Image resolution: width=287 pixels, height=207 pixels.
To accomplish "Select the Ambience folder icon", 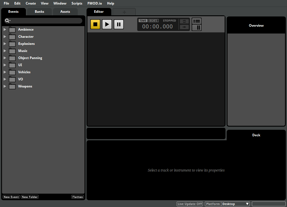I will click(x=12, y=30).
